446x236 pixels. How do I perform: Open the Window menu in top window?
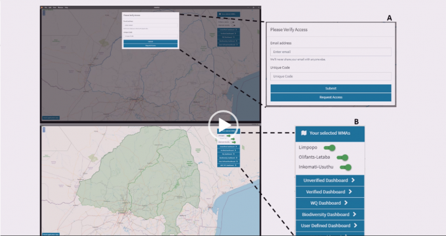pos(61,7)
